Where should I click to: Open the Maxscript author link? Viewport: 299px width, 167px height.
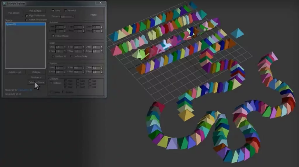pos(24,90)
